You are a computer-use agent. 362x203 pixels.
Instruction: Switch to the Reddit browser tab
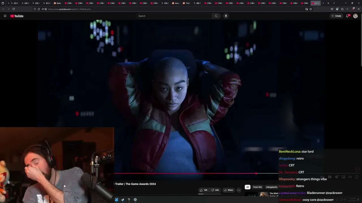(x=57, y=3)
